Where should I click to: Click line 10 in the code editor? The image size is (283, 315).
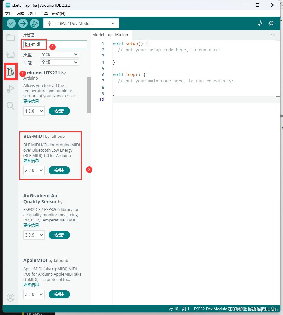(x=195, y=100)
